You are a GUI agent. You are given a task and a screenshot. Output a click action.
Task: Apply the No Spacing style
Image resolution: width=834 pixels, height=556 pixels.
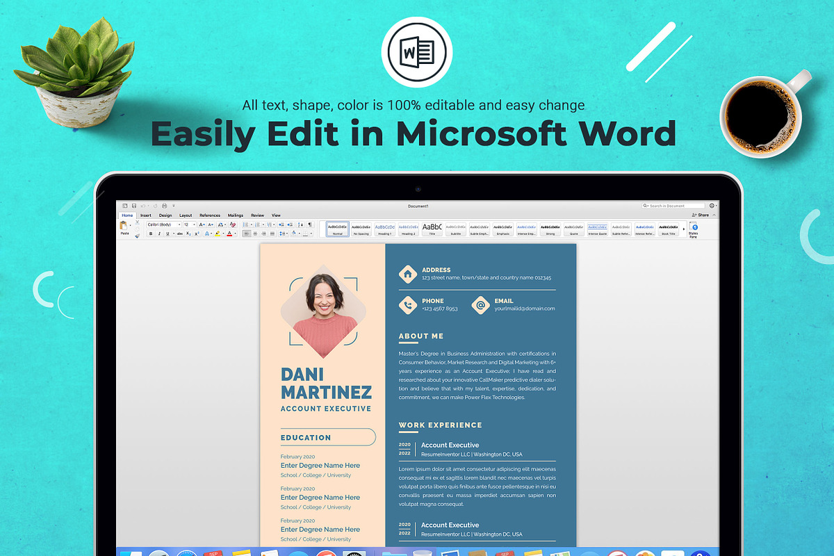coord(361,229)
